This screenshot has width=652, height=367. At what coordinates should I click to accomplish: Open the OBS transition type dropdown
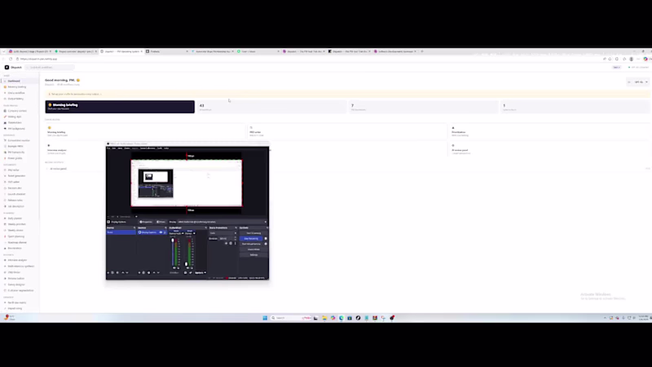pyautogui.click(x=223, y=233)
